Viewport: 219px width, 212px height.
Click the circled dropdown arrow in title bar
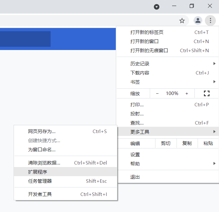click(156, 7)
